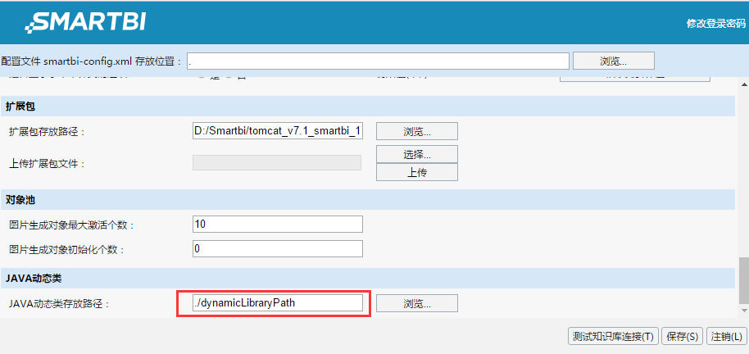Click 浏览 for JAVA动态类存放路径

click(x=417, y=303)
